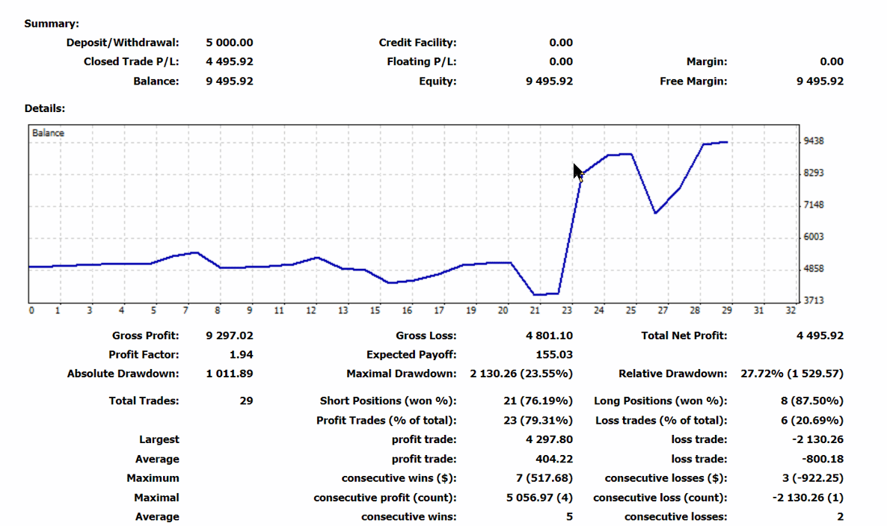The width and height of the screenshot is (887, 526).
Task: Click the Free Margin value
Action: (820, 81)
